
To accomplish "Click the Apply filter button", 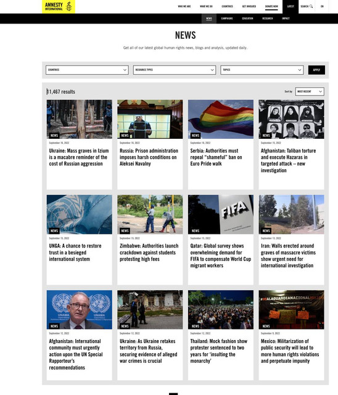I will click(x=316, y=70).
